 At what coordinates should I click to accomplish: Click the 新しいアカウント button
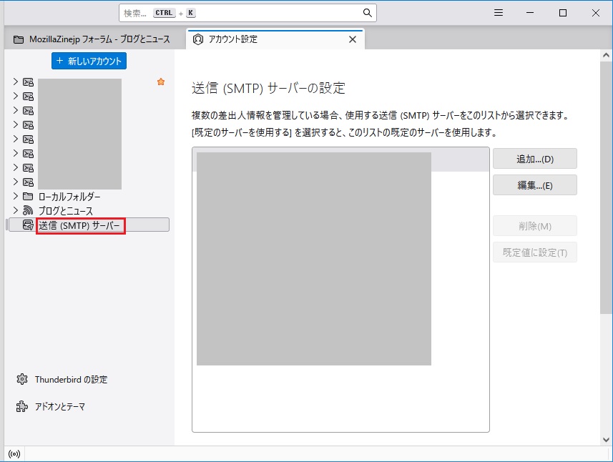89,62
